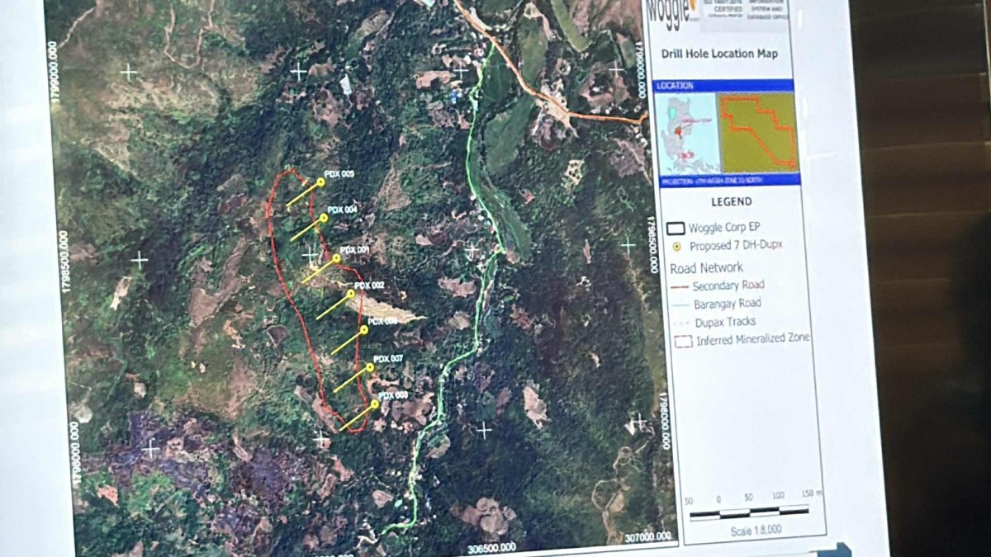Viewport: 991px width, 557px height.
Task: Click the PDX 001 drill hole marker
Action: click(x=336, y=258)
